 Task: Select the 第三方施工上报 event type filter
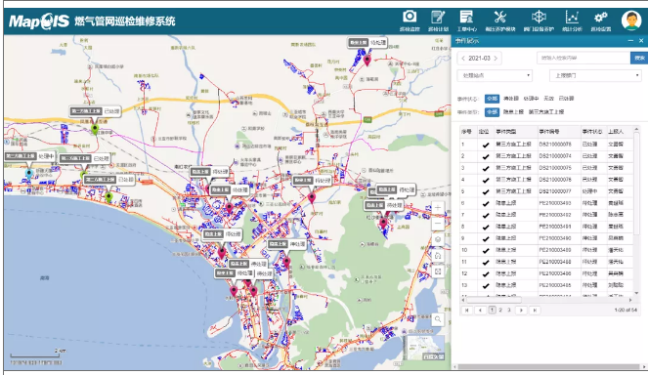point(546,112)
